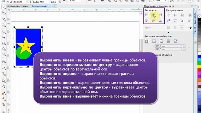Toggle text Last Line Baseline alignment
Image resolution: width=202 pixels, height=113 pixels.
[x=175, y=28]
